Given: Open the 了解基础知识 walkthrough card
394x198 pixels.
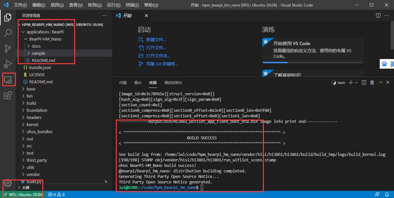Looking at the screenshot, I should tap(313, 74).
